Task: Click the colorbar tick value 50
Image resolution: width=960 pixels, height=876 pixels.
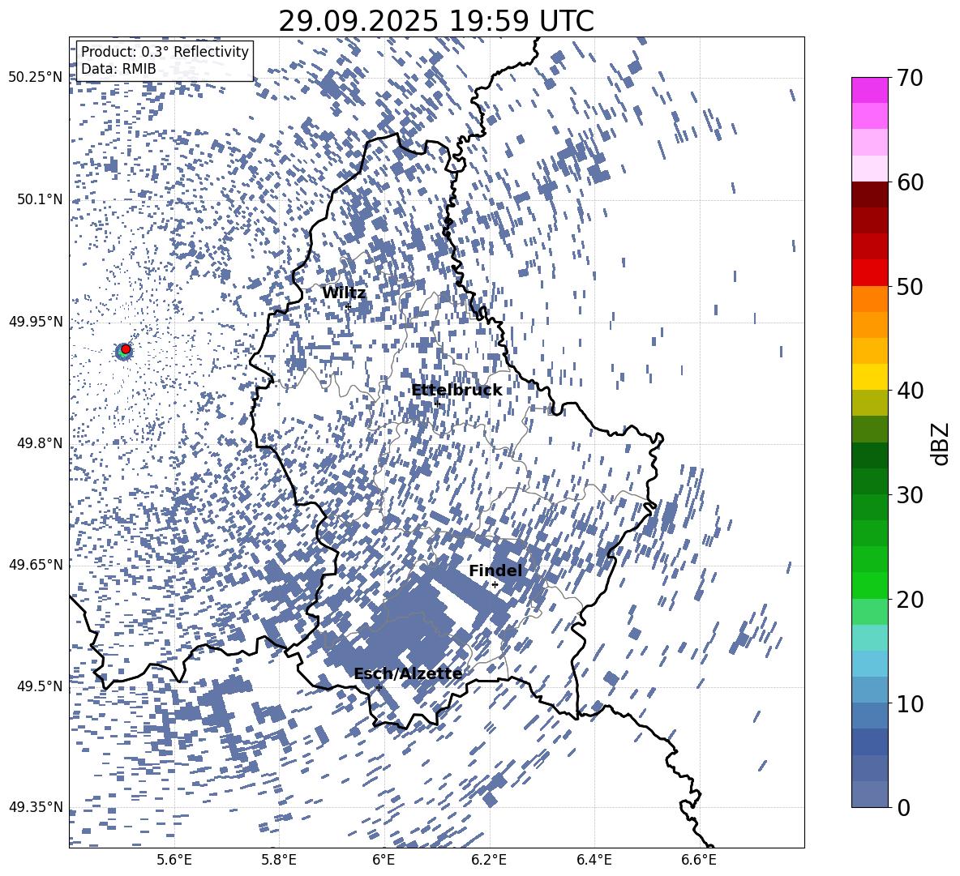Action: (910, 286)
